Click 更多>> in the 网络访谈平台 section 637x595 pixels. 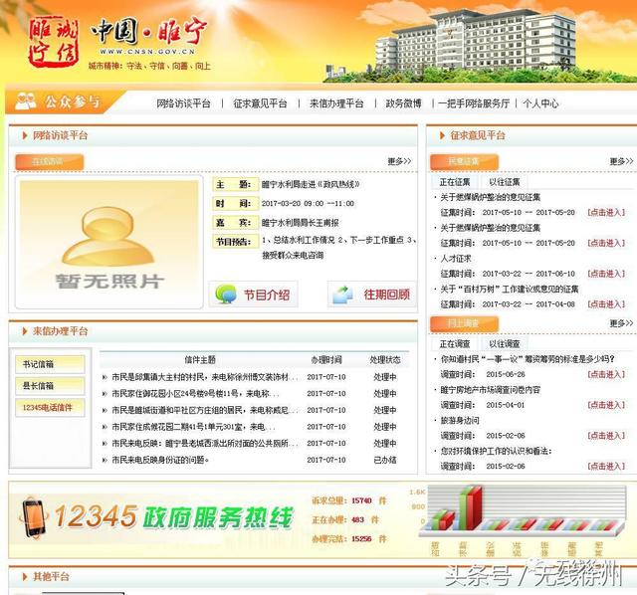pyautogui.click(x=399, y=161)
